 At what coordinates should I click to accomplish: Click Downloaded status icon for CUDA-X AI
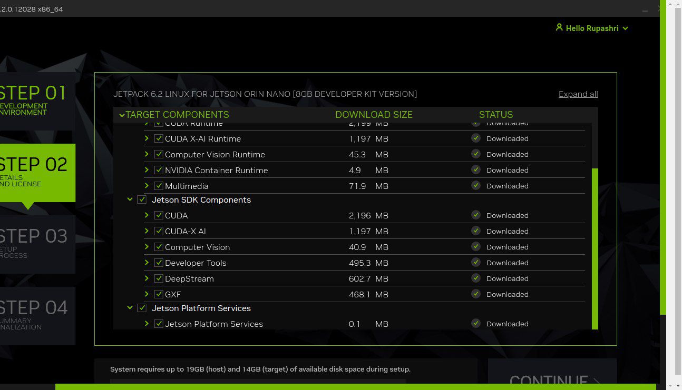[x=476, y=231]
